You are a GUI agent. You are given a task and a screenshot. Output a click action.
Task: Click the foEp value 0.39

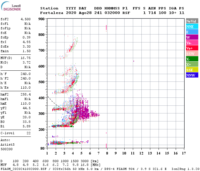pos(27,37)
